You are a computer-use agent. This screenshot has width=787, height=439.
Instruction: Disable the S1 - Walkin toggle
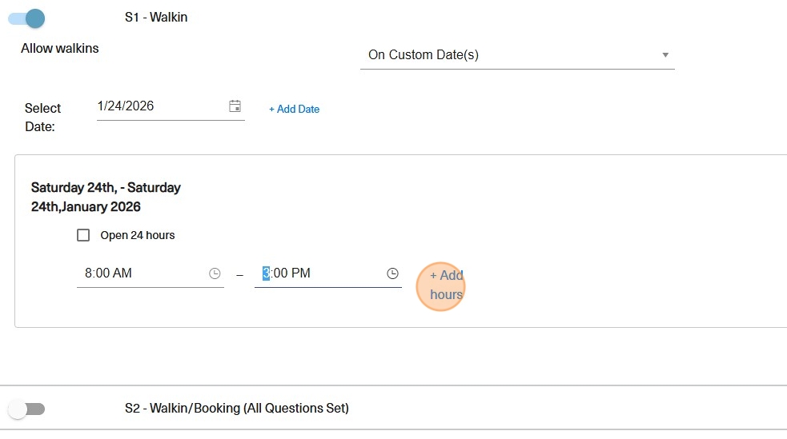tap(26, 18)
